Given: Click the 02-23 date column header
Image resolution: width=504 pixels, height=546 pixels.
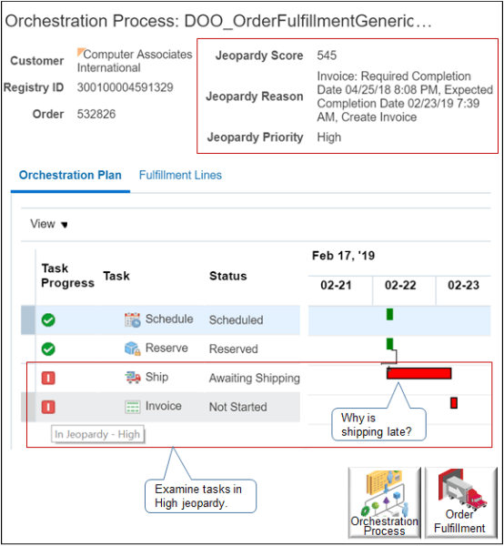Looking at the screenshot, I should [x=463, y=286].
